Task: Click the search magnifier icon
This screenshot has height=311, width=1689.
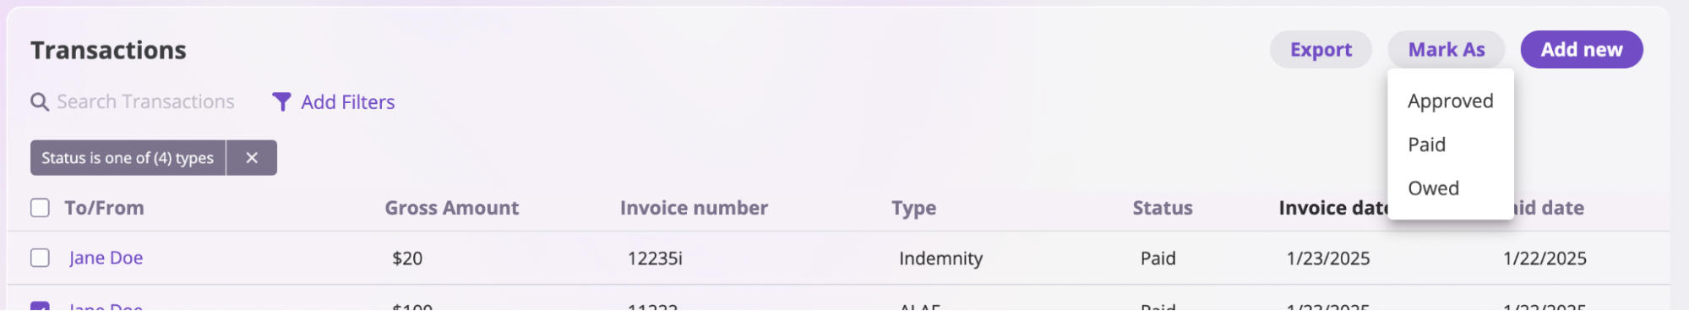Action: pyautogui.click(x=40, y=102)
